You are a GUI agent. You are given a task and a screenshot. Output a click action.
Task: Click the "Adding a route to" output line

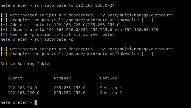(x=68, y=25)
